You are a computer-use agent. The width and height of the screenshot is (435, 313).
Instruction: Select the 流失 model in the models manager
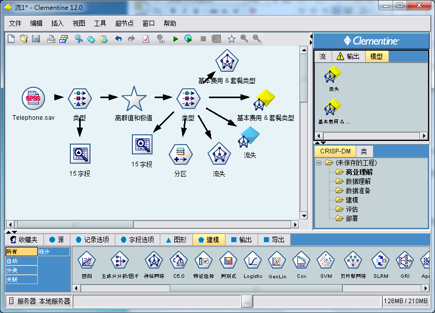pos(333,75)
